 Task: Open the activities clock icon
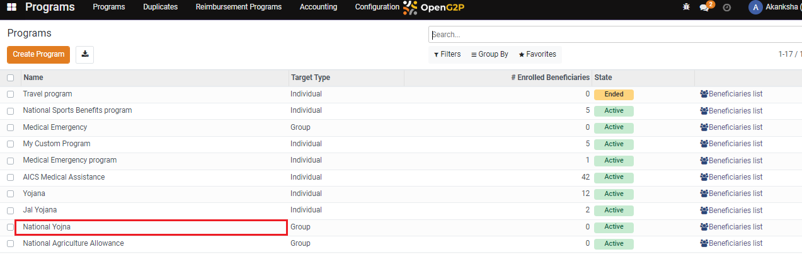click(726, 8)
